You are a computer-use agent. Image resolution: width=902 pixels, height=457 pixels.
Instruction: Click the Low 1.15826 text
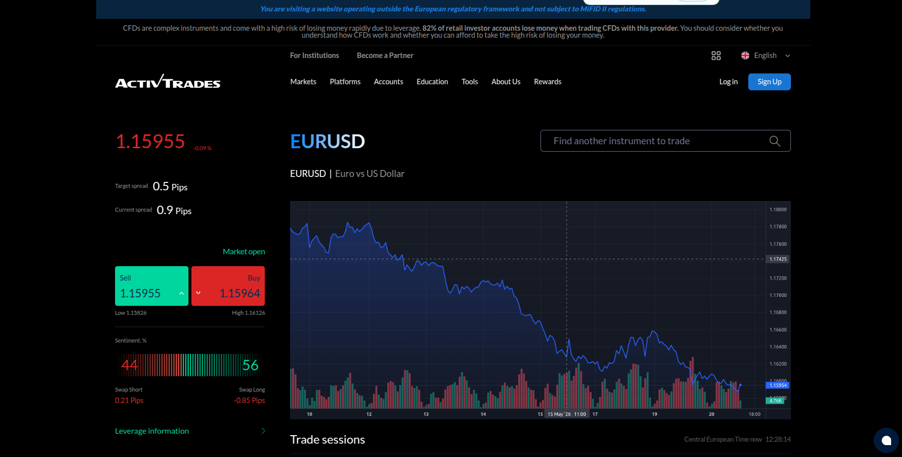130,313
